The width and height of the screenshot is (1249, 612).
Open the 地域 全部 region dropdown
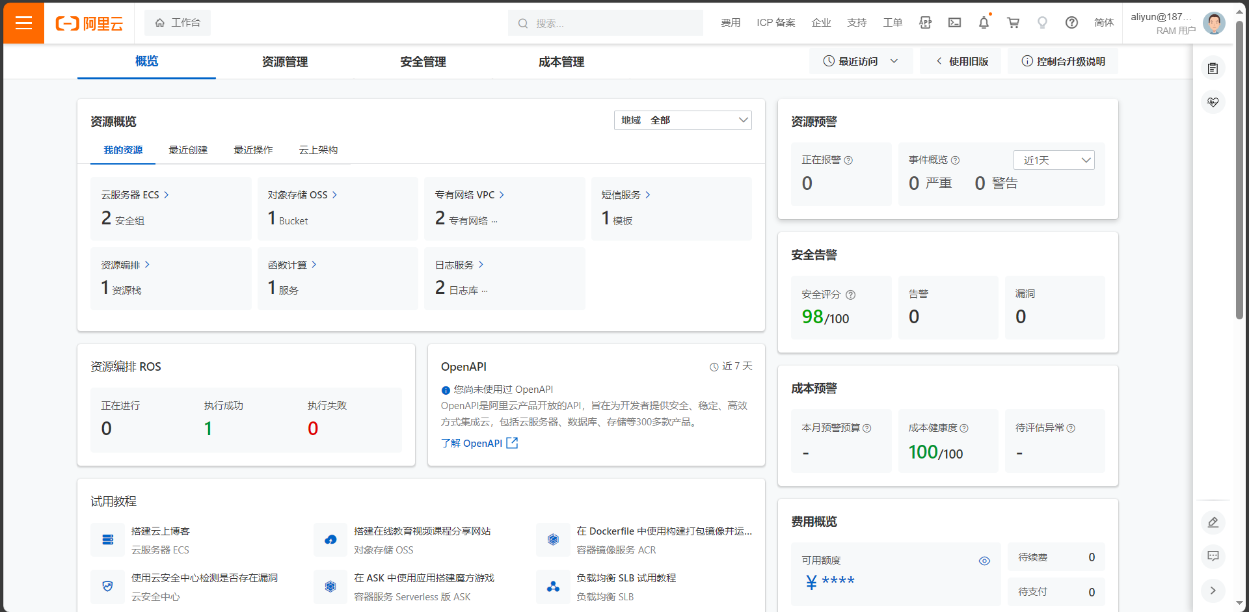click(683, 120)
